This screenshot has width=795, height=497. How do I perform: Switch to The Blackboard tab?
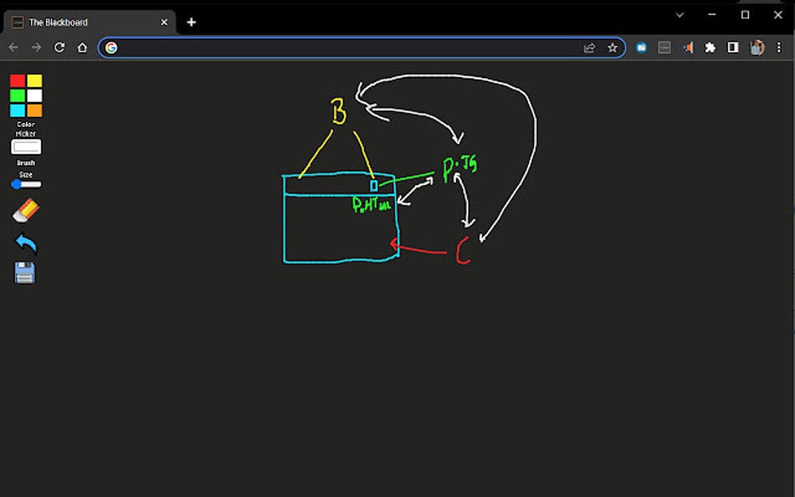86,22
